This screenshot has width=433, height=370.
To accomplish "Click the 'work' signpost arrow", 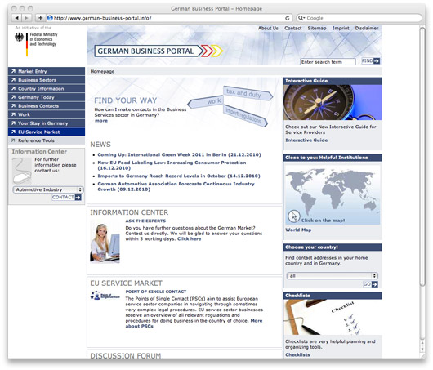I will [205, 101].
